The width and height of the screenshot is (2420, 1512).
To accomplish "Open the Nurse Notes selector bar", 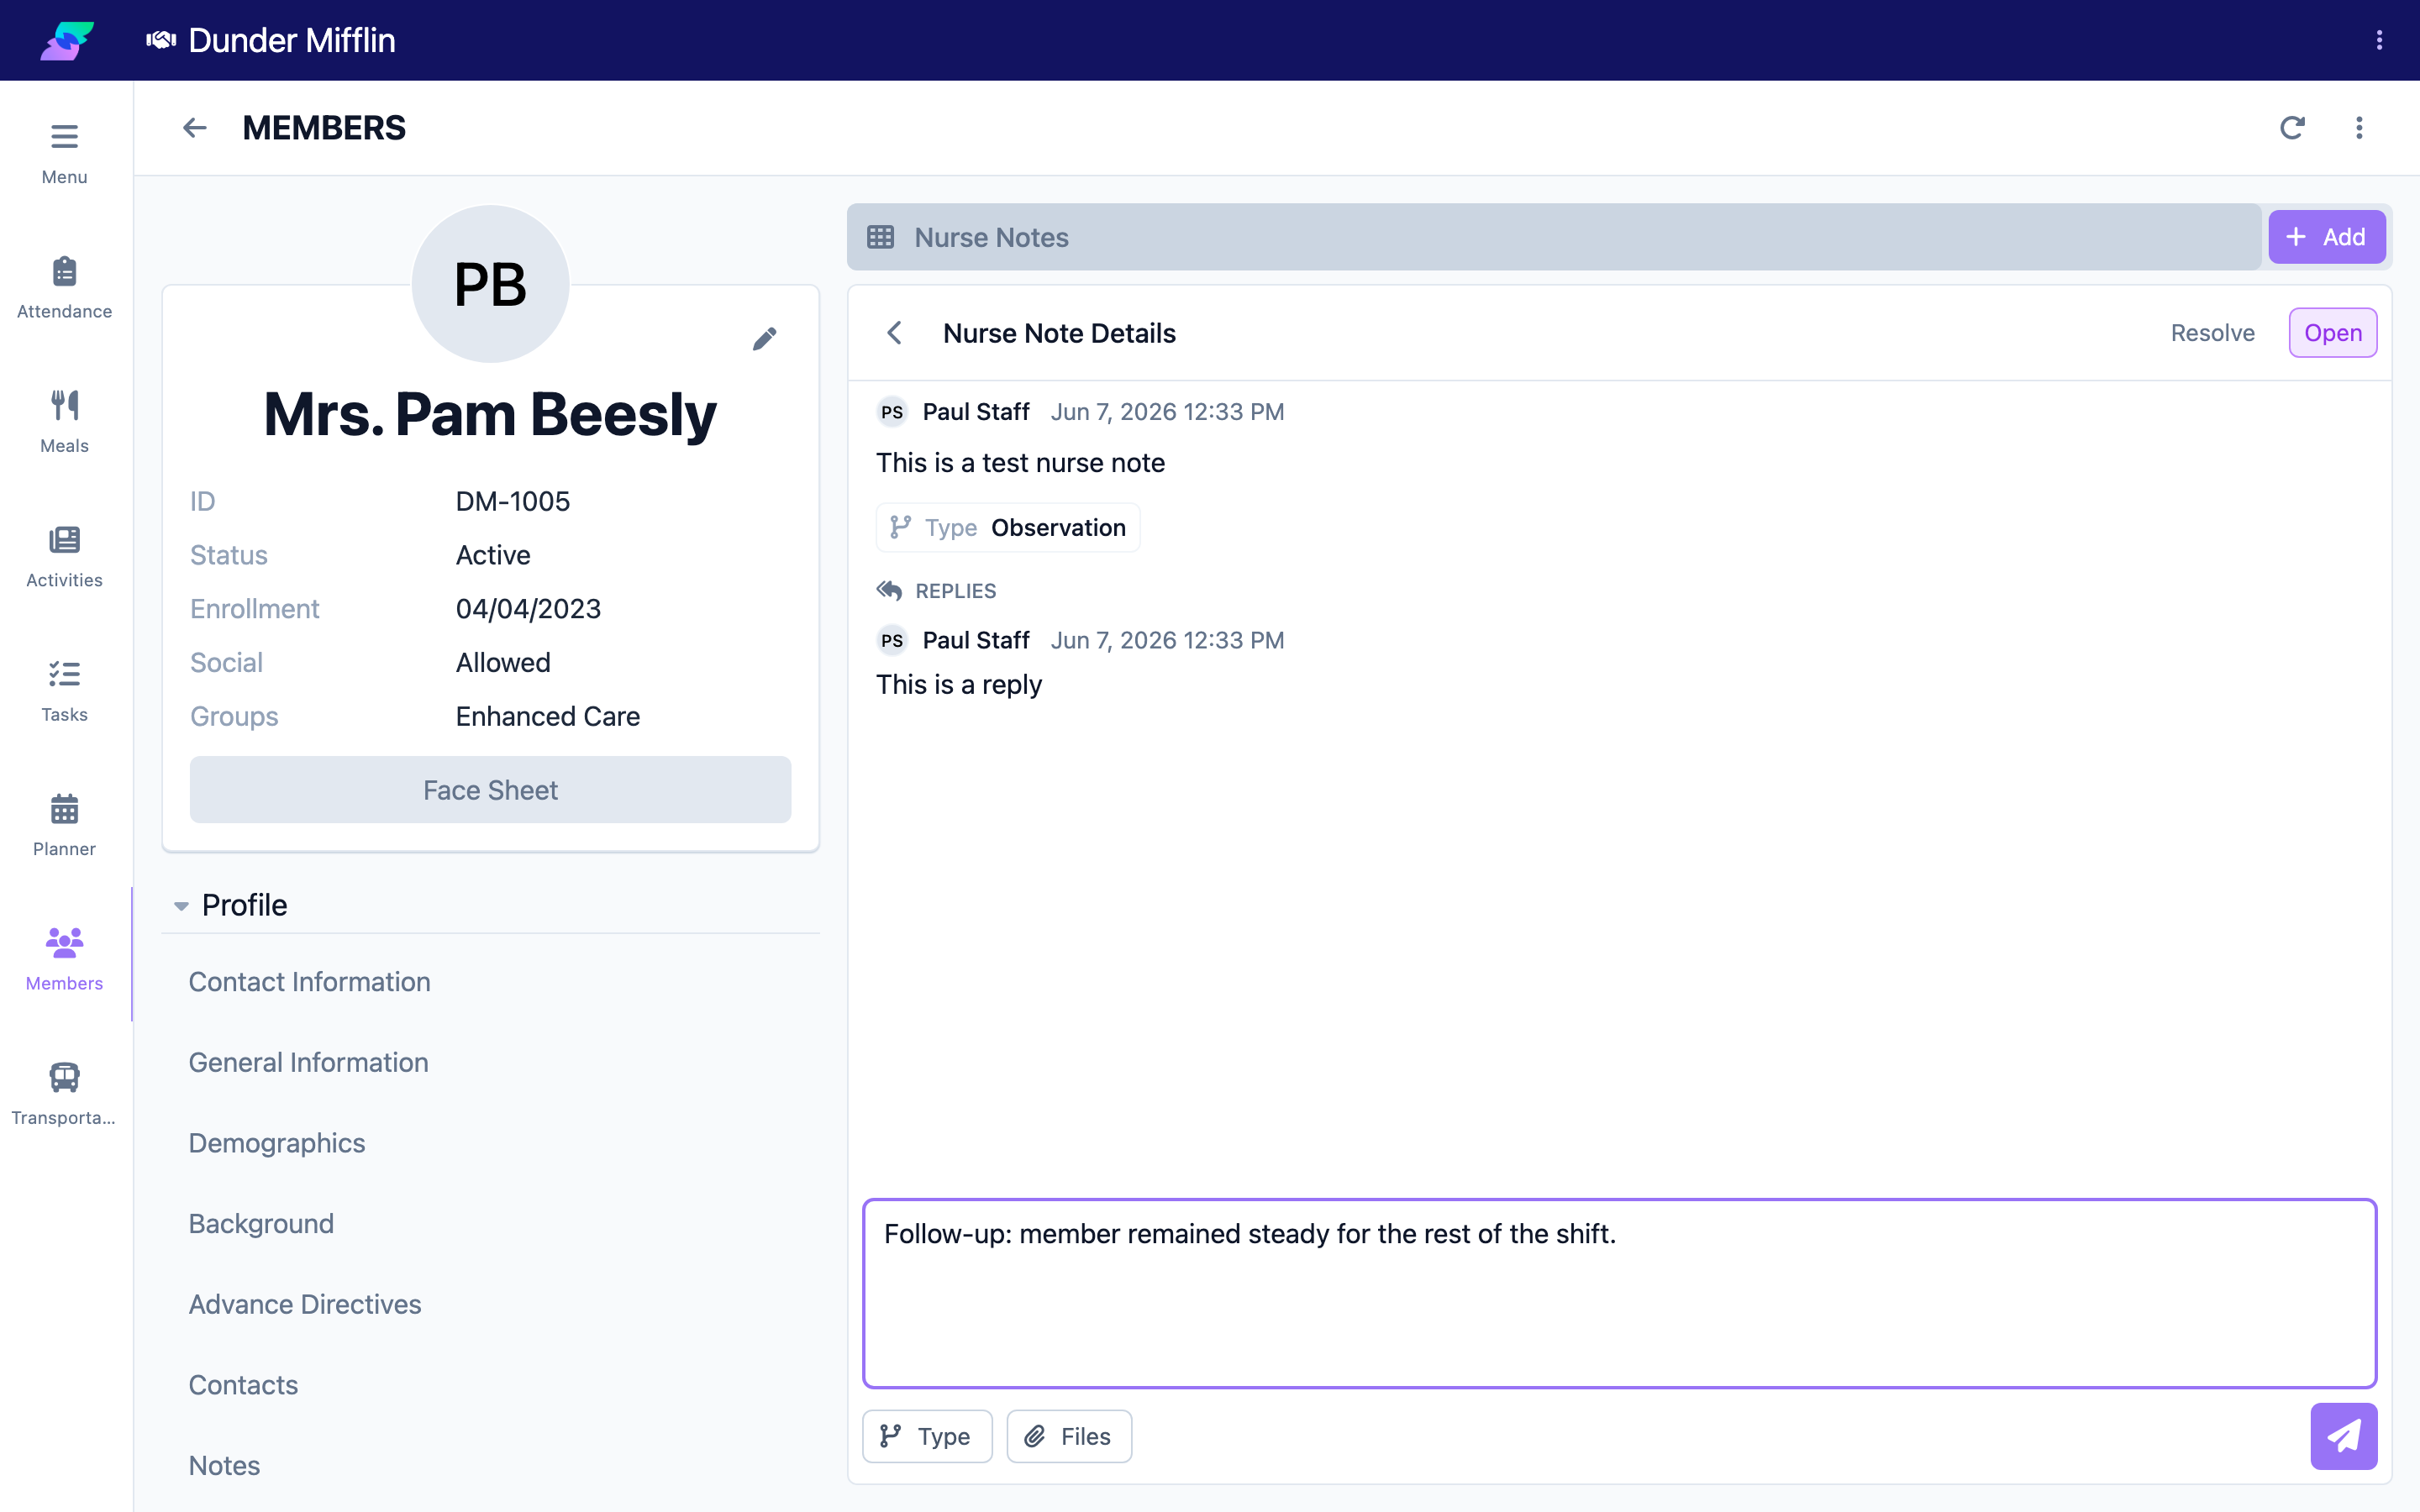I will tap(1554, 237).
